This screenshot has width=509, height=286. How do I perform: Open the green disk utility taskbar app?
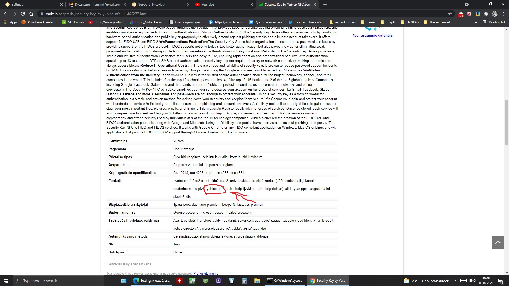click(192, 281)
